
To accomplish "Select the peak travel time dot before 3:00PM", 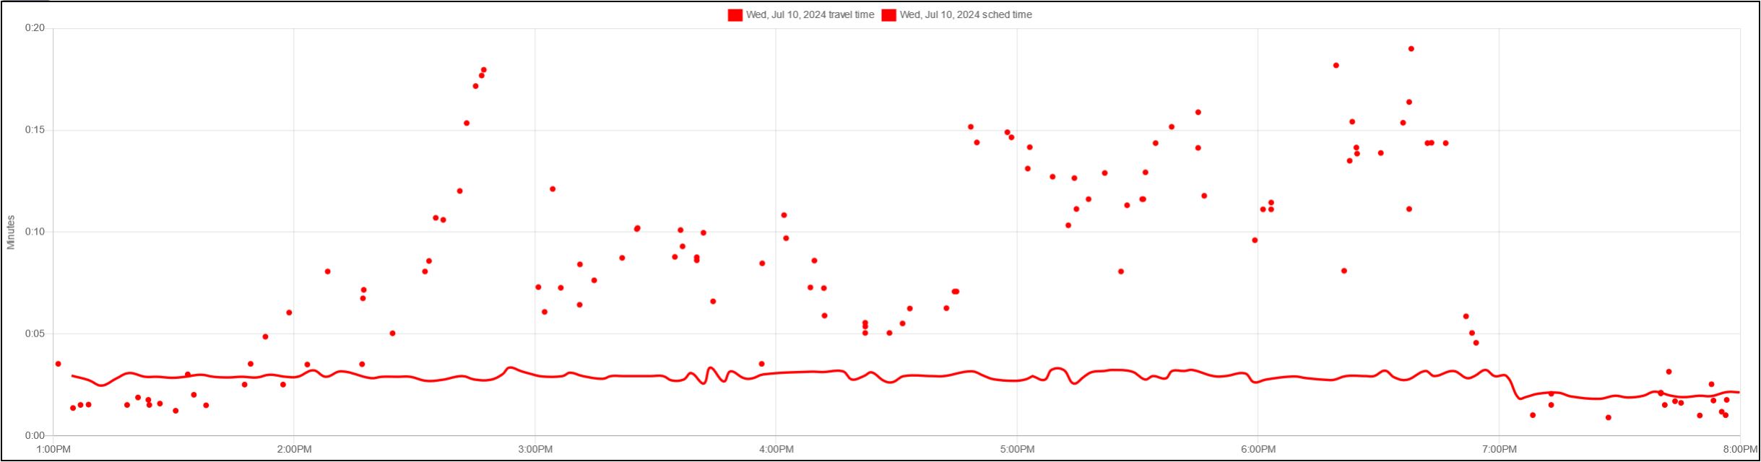I will click(x=484, y=70).
